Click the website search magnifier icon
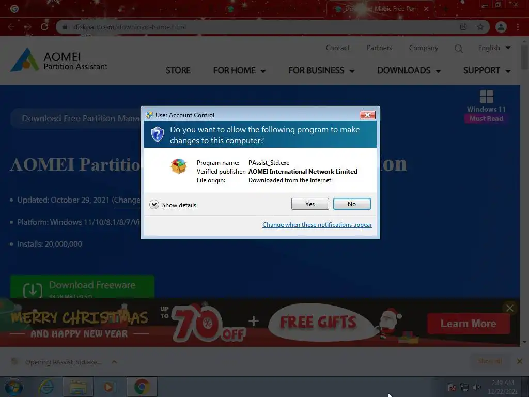Image resolution: width=529 pixels, height=397 pixels. tap(459, 49)
